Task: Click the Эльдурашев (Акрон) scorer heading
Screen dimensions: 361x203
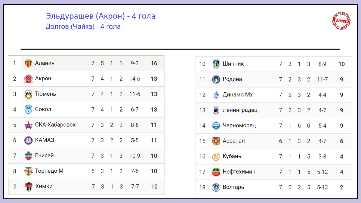Action: (100, 16)
